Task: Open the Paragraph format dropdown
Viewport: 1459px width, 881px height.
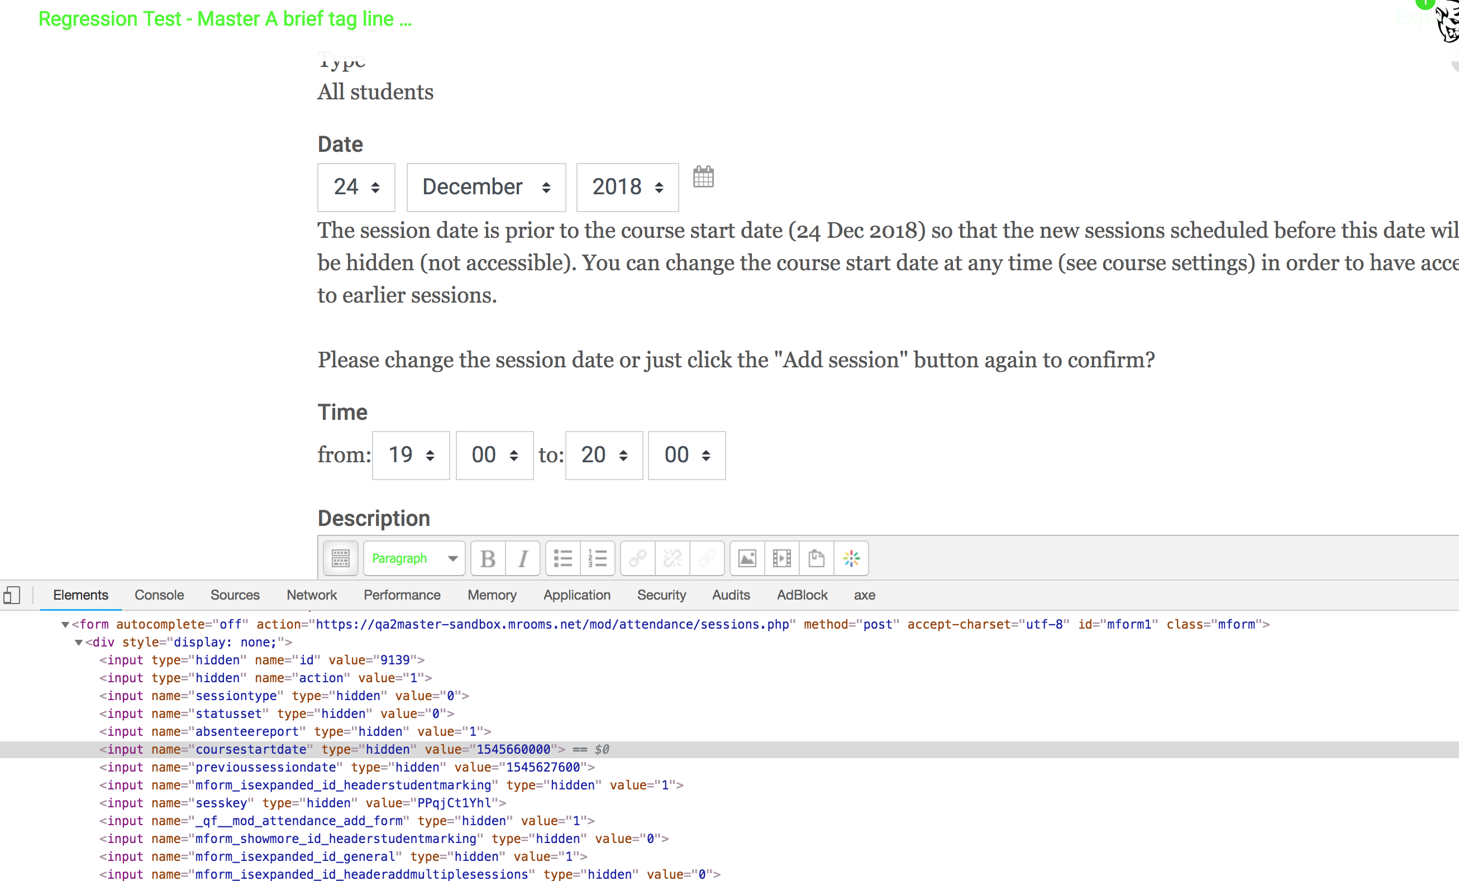Action: tap(414, 558)
